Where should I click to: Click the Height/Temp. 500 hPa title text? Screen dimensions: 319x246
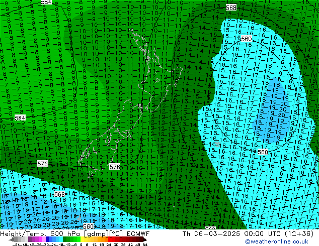(x=40, y=234)
